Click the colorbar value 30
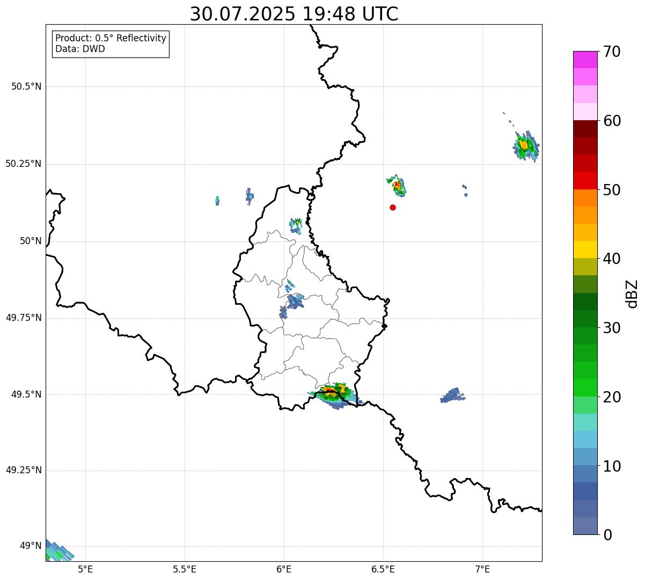This screenshot has width=645, height=580. click(612, 328)
